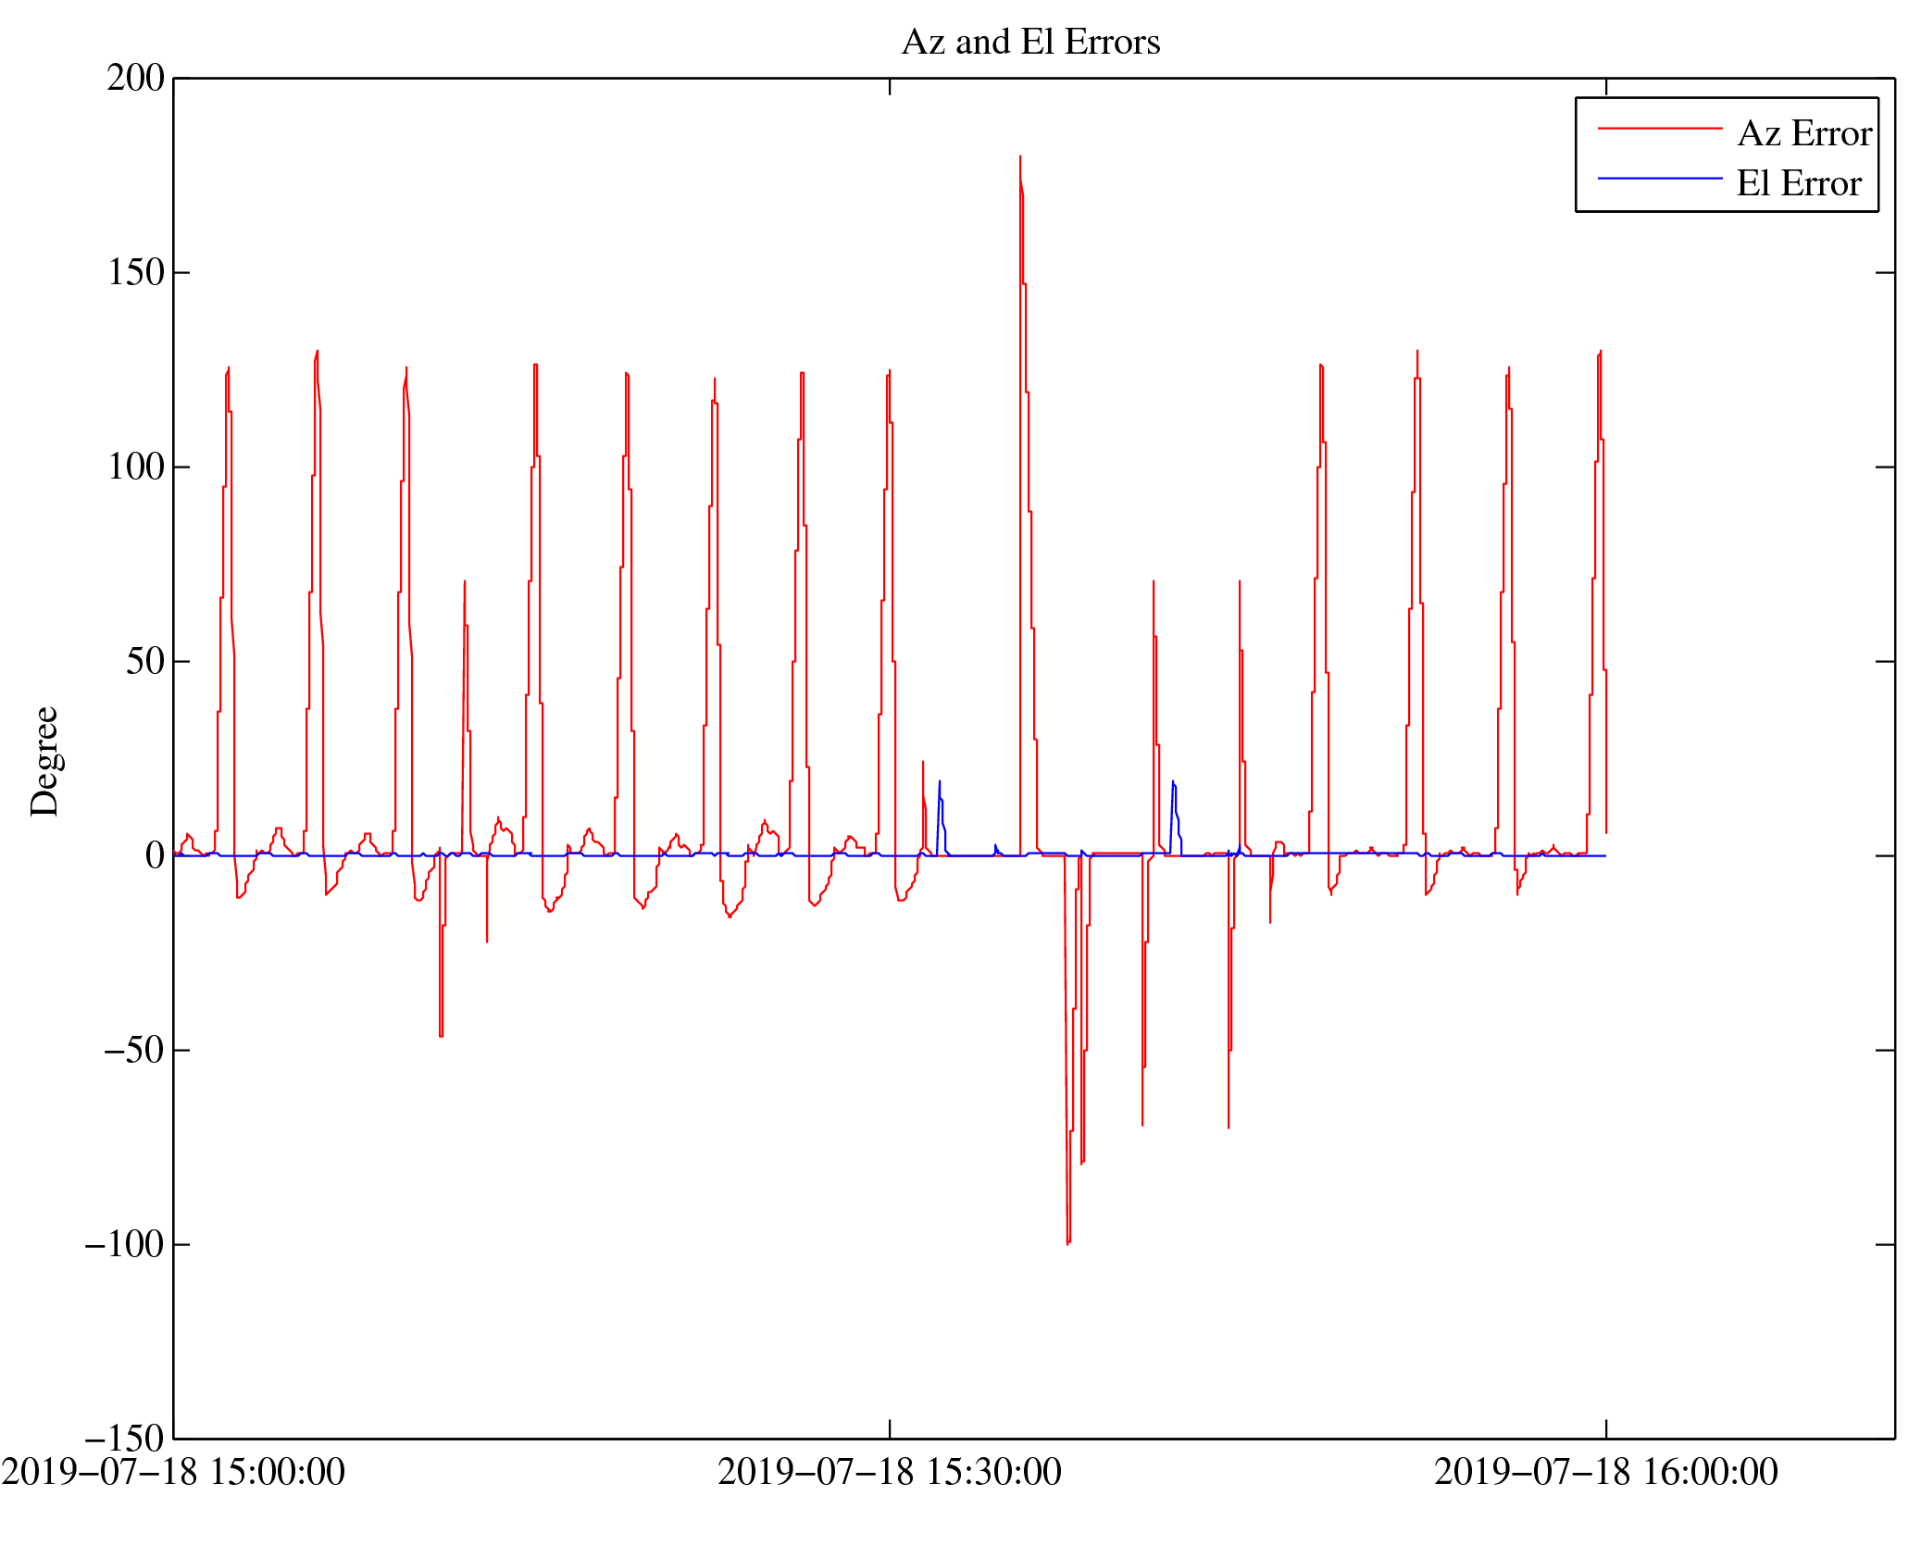Click the '2019-07-18 15:00:00' x-axis label
The height and width of the screenshot is (1558, 1921).
pos(173,1473)
